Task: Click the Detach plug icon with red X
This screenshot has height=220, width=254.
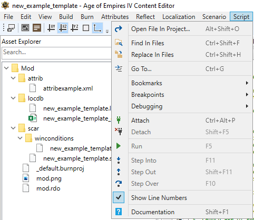Action: tap(119, 132)
